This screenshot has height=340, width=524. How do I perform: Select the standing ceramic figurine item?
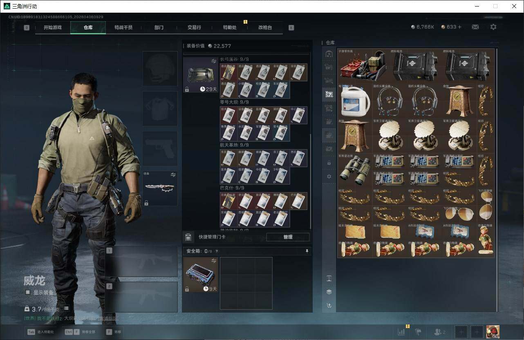[x=486, y=239]
